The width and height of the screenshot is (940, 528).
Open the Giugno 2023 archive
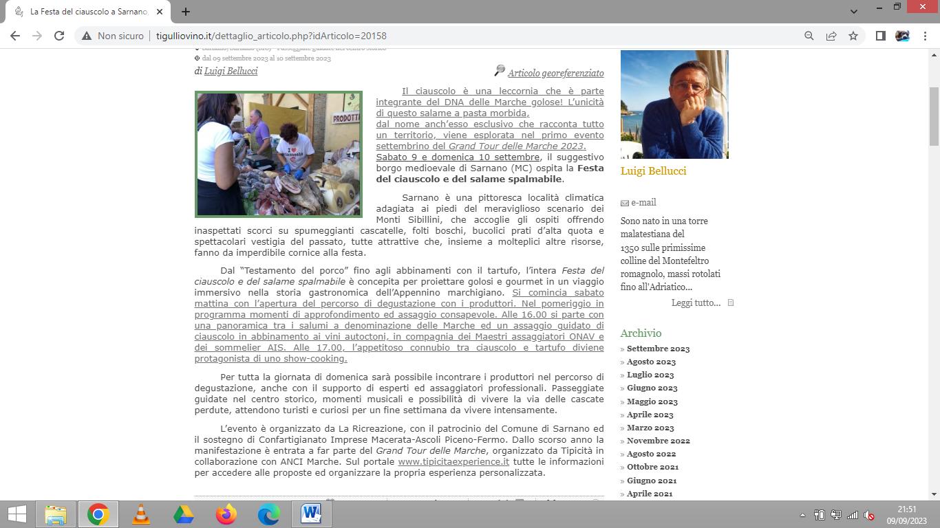[652, 388]
